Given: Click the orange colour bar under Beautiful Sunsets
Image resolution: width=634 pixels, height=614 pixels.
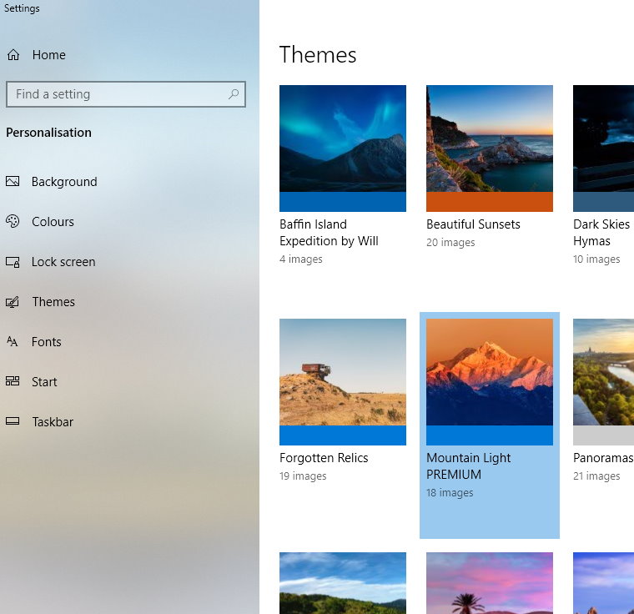Looking at the screenshot, I should click(x=490, y=202).
